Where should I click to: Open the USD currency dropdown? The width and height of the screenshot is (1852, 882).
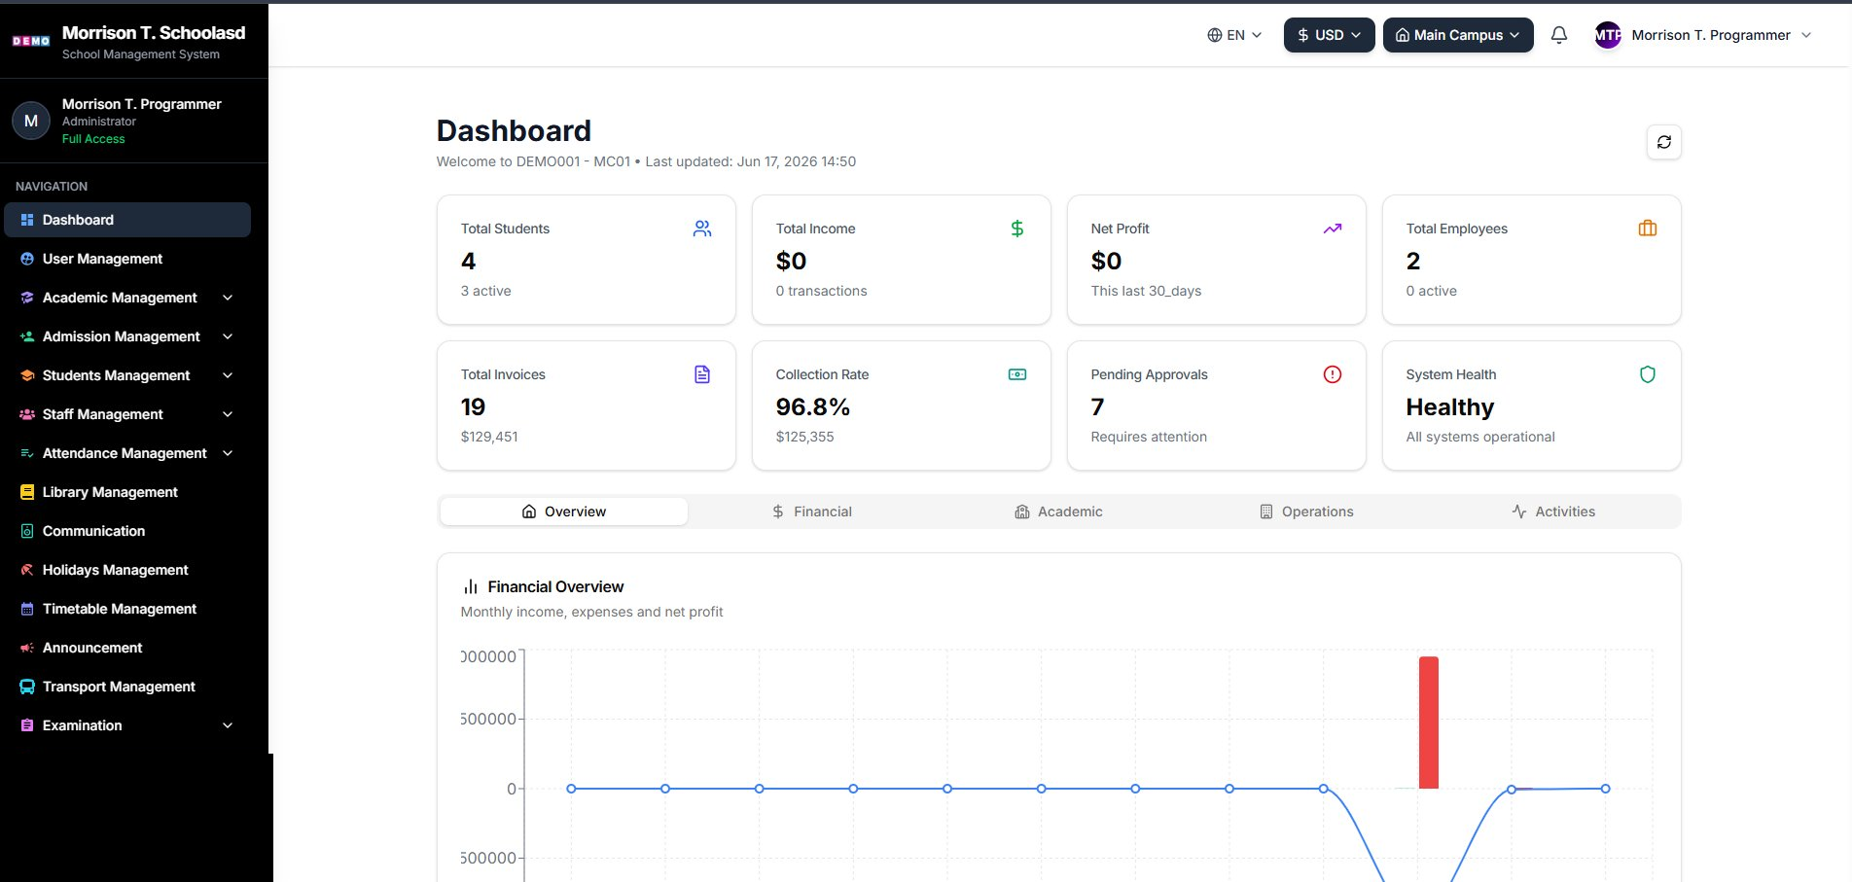coord(1329,35)
